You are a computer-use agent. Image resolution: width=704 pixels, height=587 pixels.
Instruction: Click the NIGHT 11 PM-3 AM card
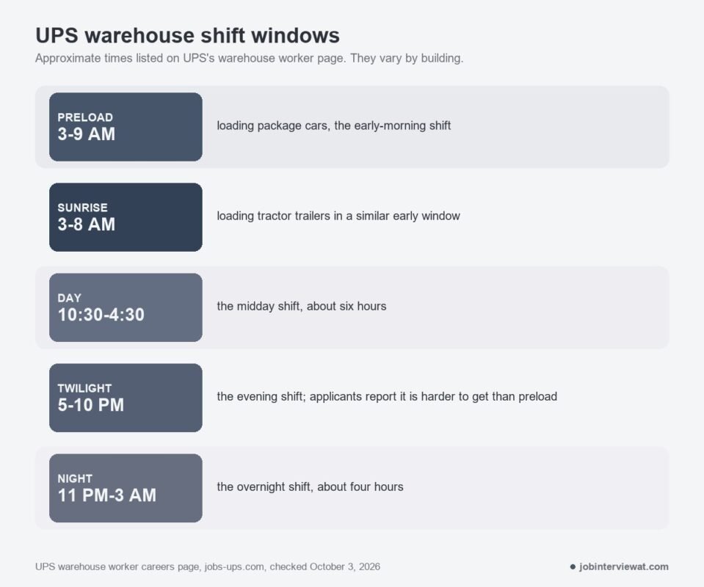point(126,488)
